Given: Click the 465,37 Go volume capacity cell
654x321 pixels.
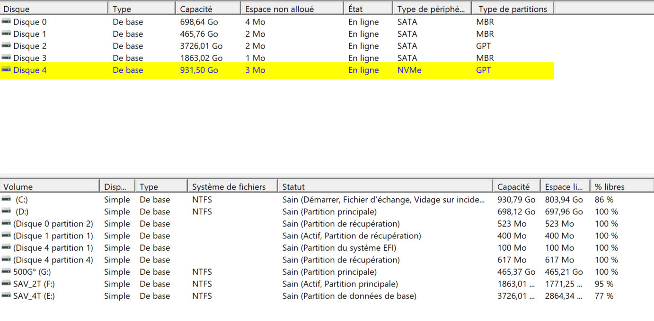Looking at the screenshot, I should coord(516,272).
